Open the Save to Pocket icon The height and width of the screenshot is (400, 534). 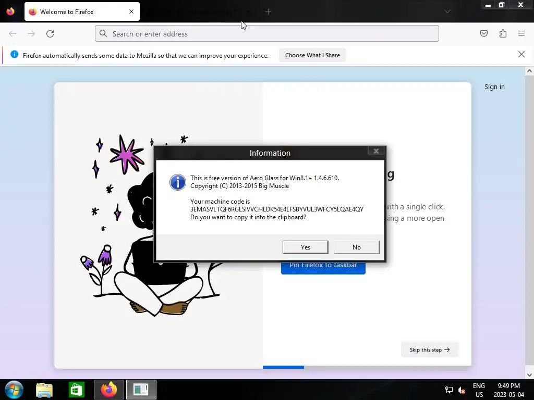483,33
